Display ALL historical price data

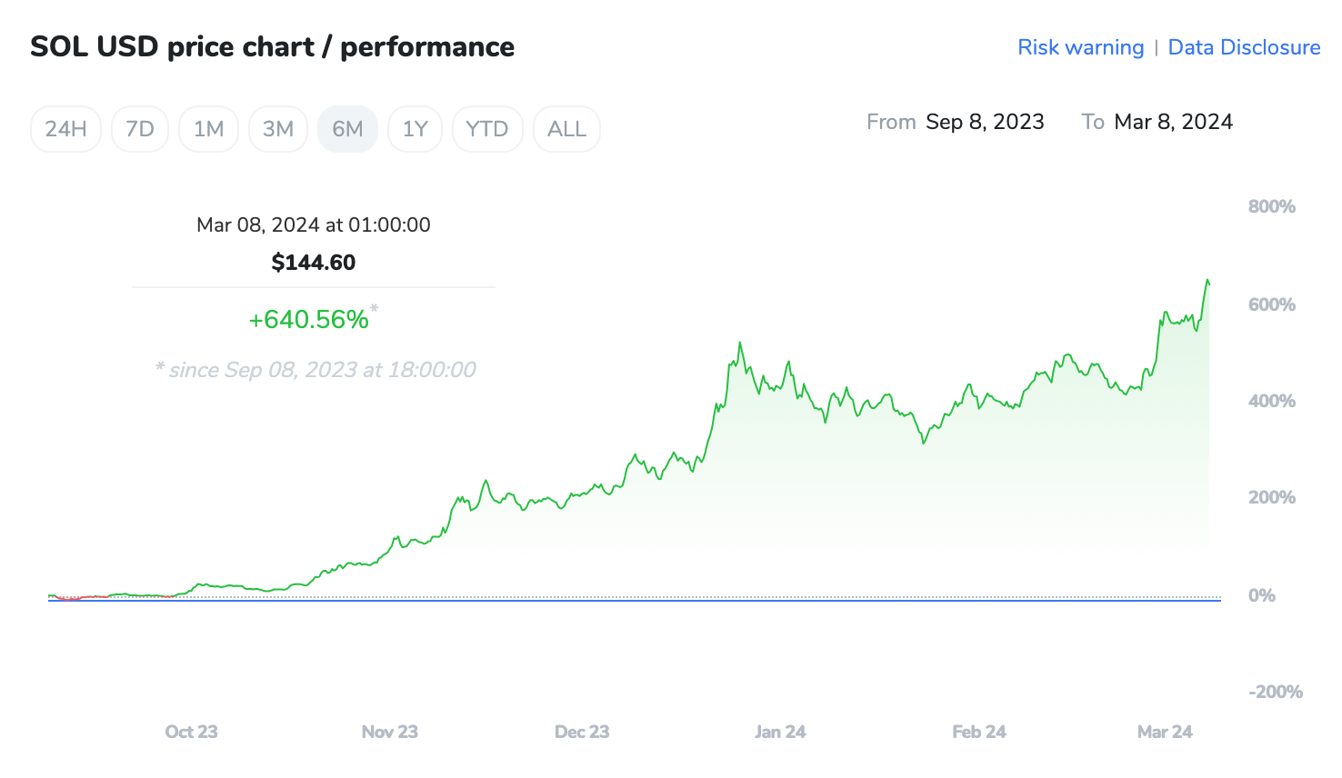click(x=566, y=129)
